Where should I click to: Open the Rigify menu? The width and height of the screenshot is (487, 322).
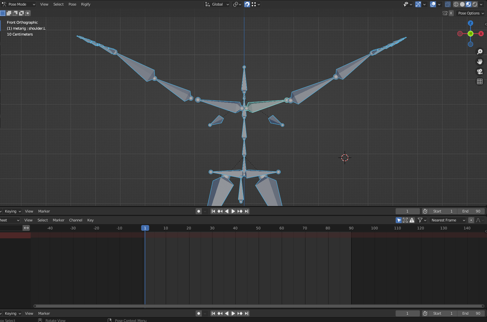(86, 4)
